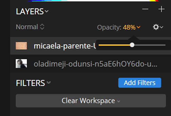Click the 48% opacity value

pos(129,27)
